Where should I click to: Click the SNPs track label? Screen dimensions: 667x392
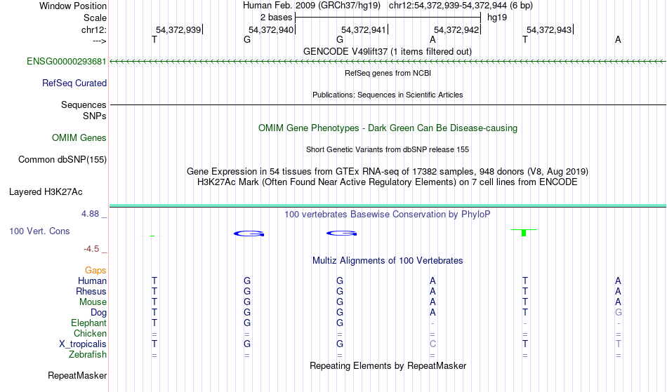[x=95, y=116]
